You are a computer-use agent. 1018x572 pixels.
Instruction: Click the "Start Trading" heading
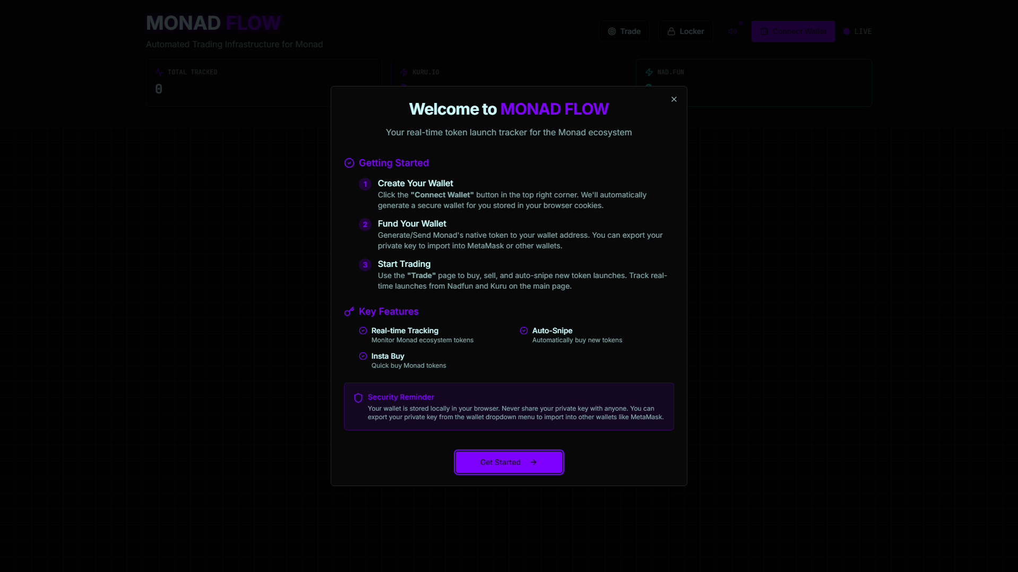(404, 264)
